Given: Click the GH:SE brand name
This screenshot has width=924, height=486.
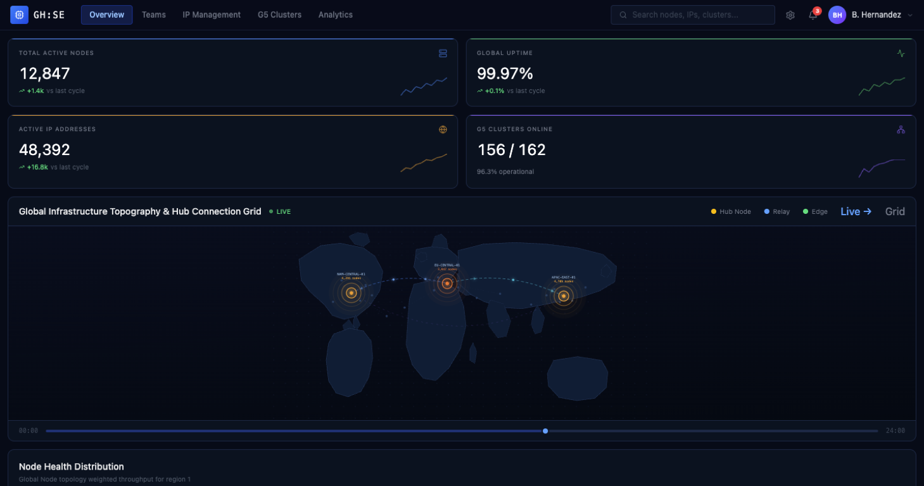Looking at the screenshot, I should coord(49,15).
